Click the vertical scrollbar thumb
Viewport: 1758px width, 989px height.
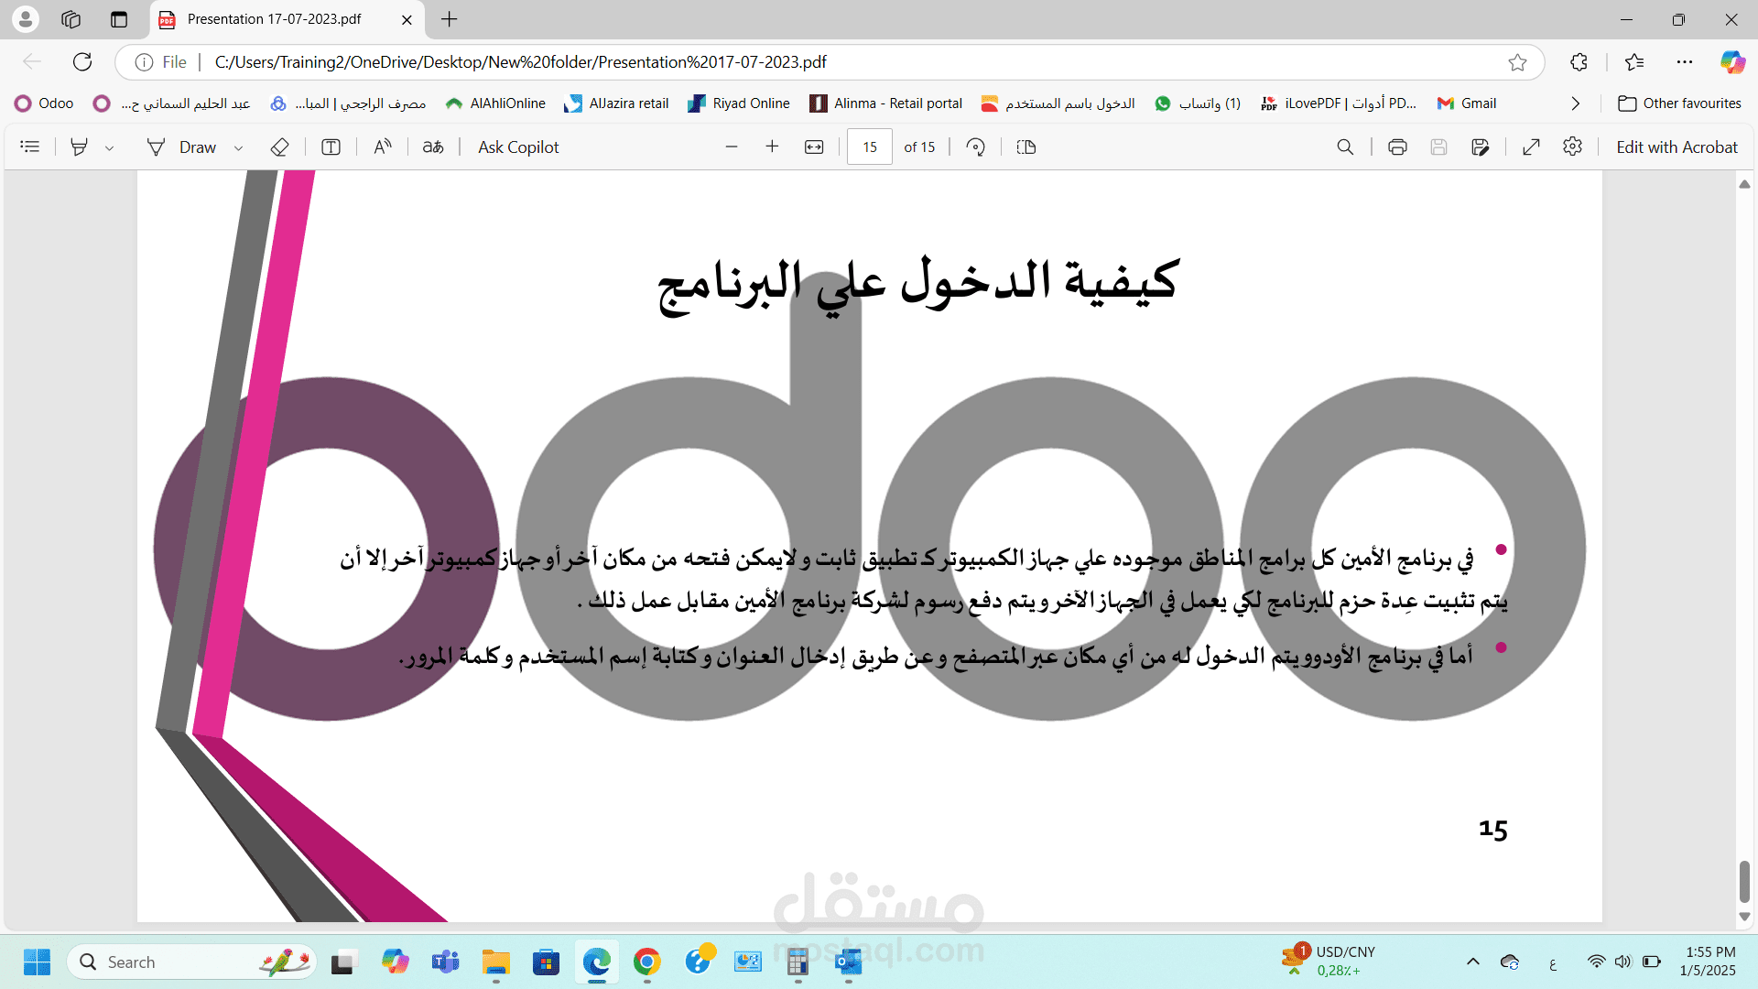click(x=1744, y=881)
